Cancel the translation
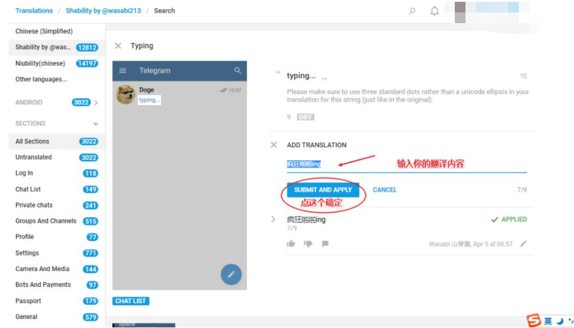This screenshot has height=328, width=574. coord(384,190)
